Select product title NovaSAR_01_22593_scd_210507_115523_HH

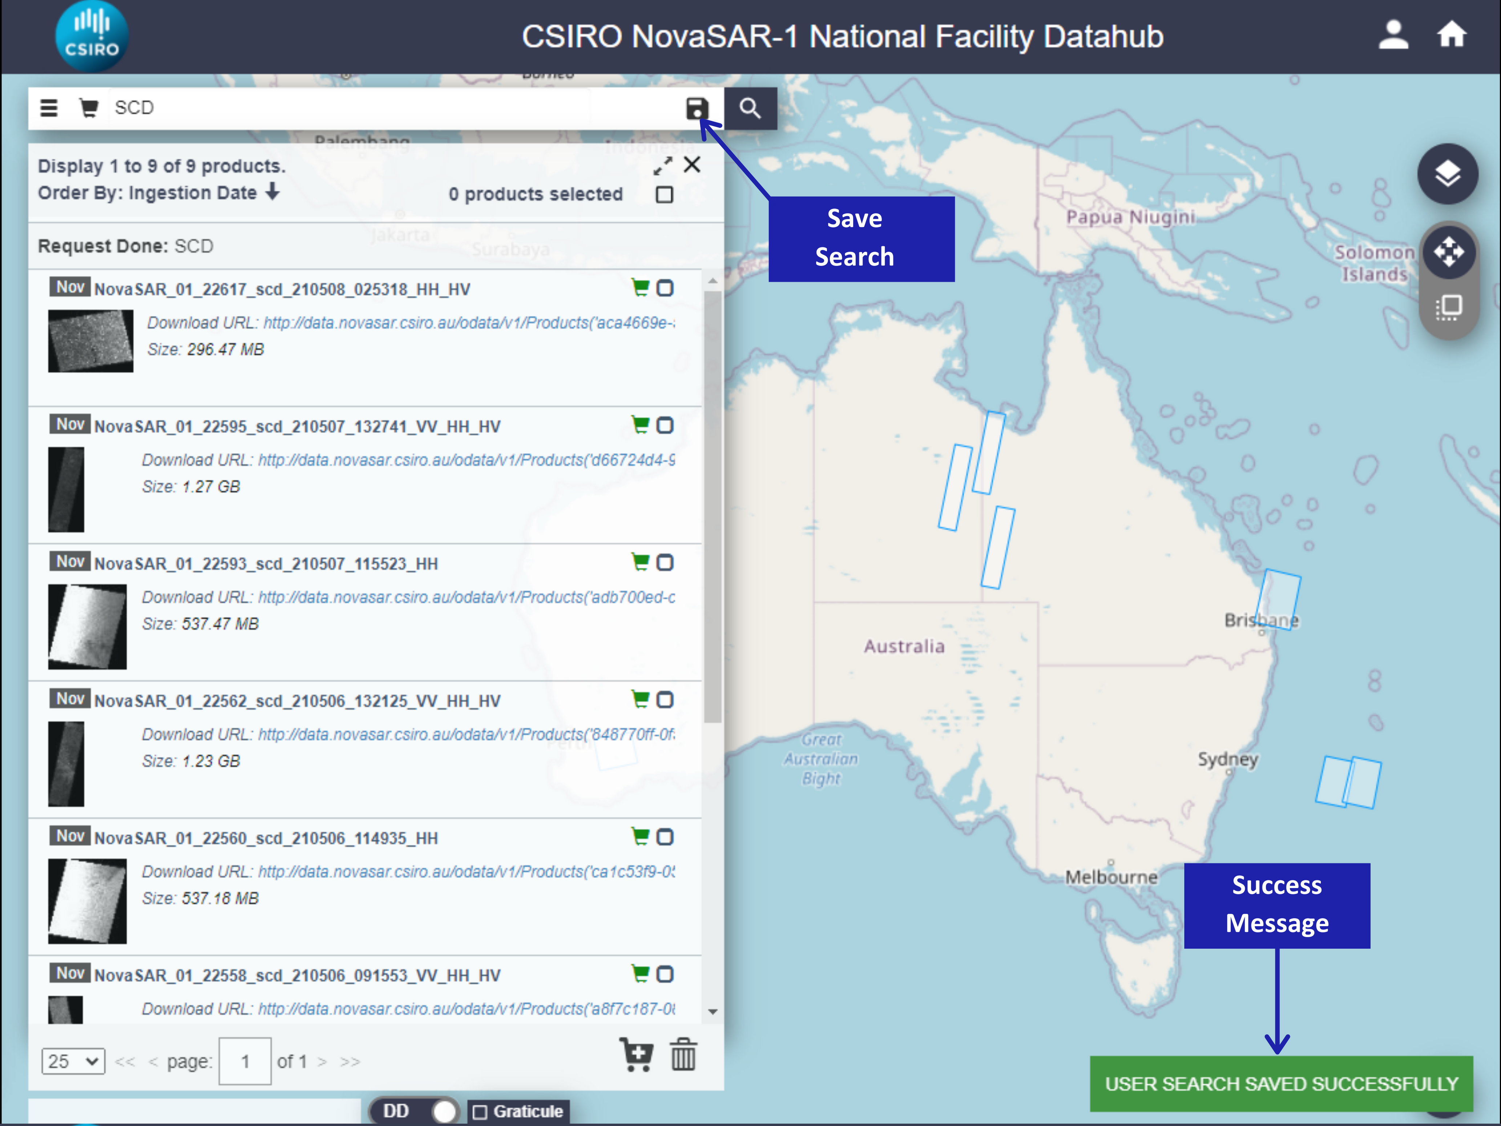click(x=266, y=564)
